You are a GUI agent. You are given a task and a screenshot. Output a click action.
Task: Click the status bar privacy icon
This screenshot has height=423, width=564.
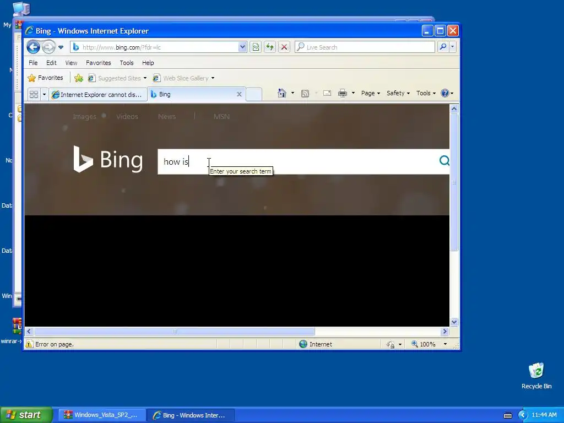391,345
